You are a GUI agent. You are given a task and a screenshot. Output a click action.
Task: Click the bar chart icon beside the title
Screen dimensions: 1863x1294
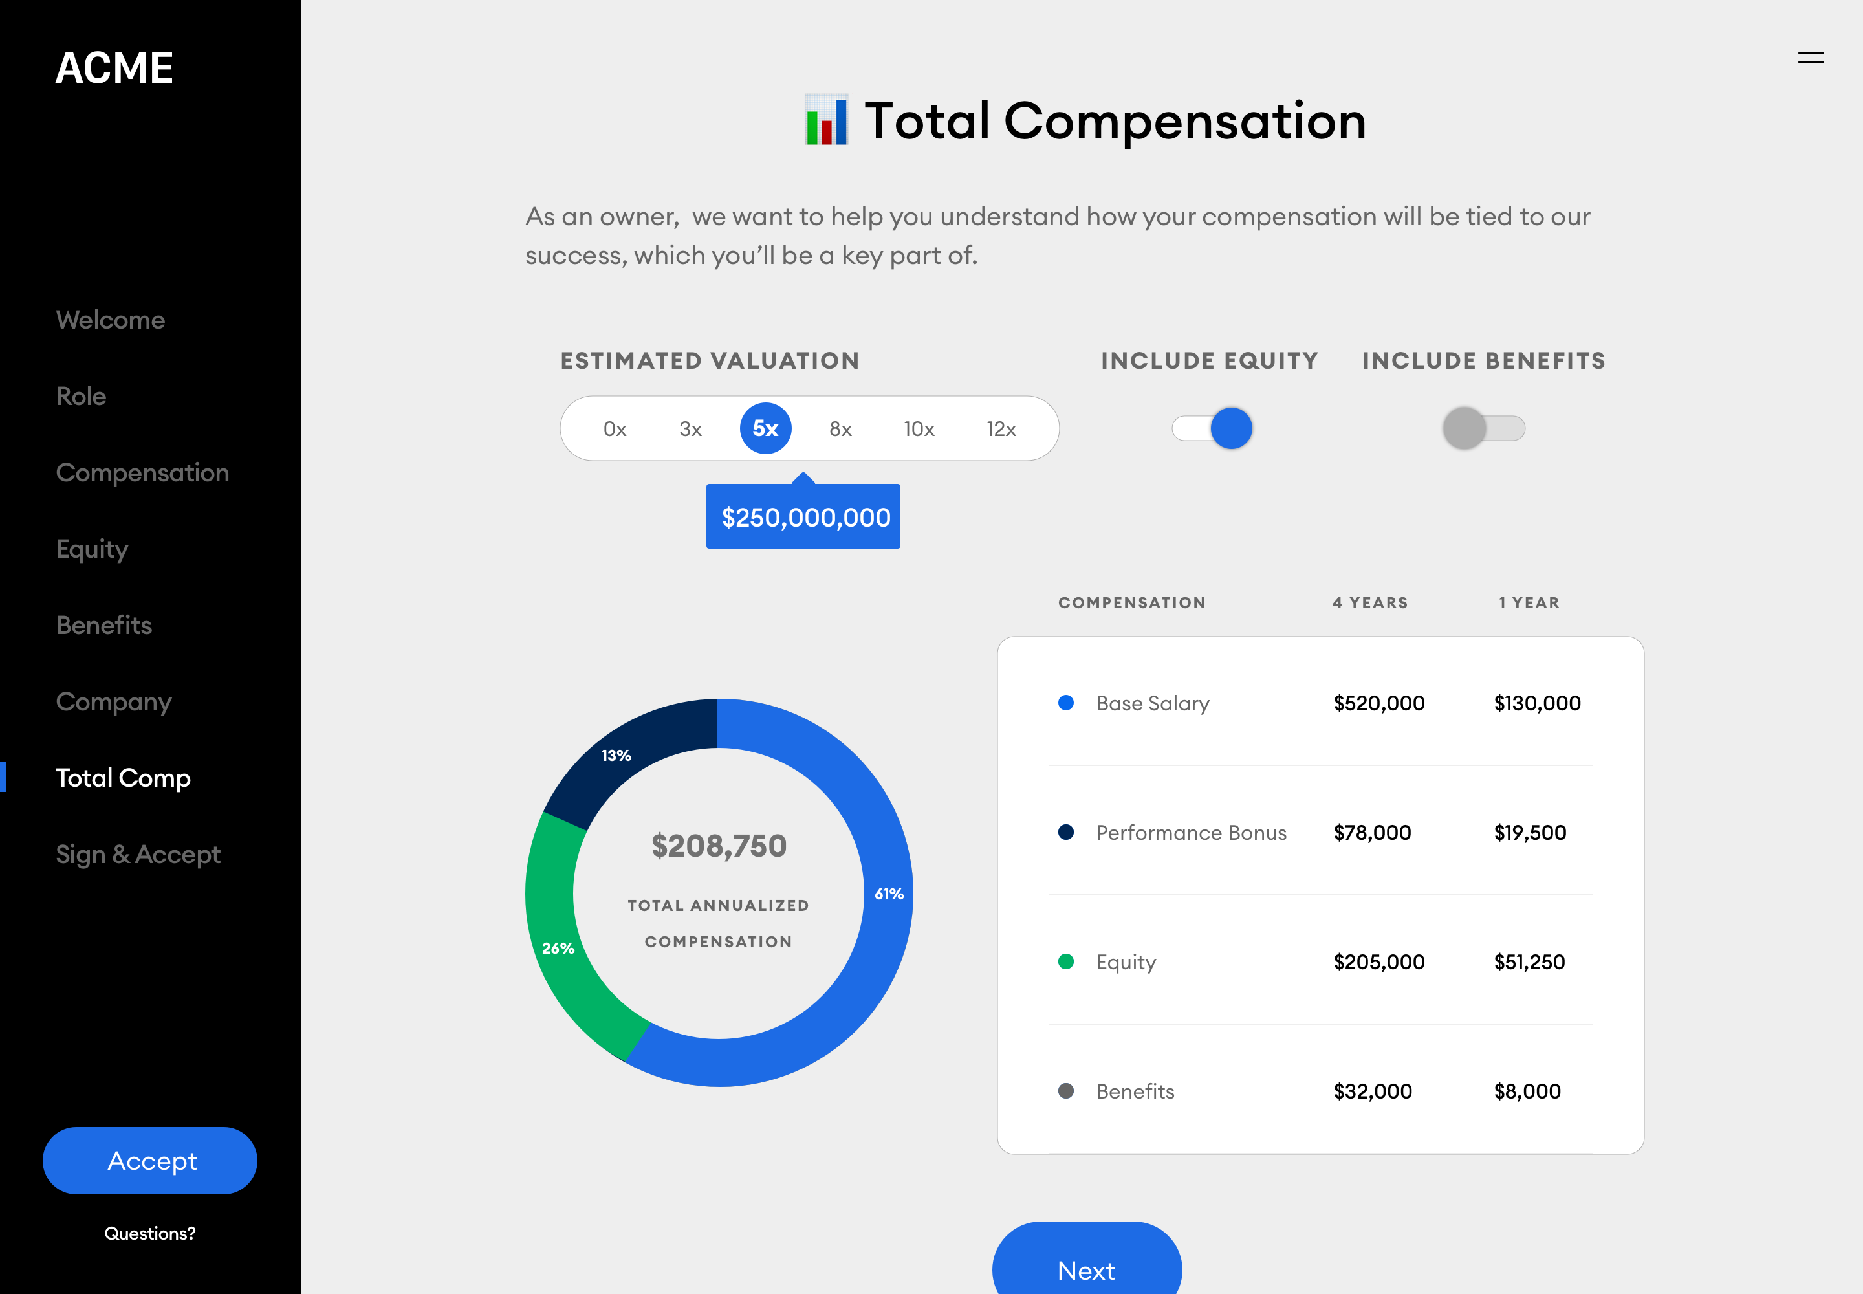(x=825, y=120)
